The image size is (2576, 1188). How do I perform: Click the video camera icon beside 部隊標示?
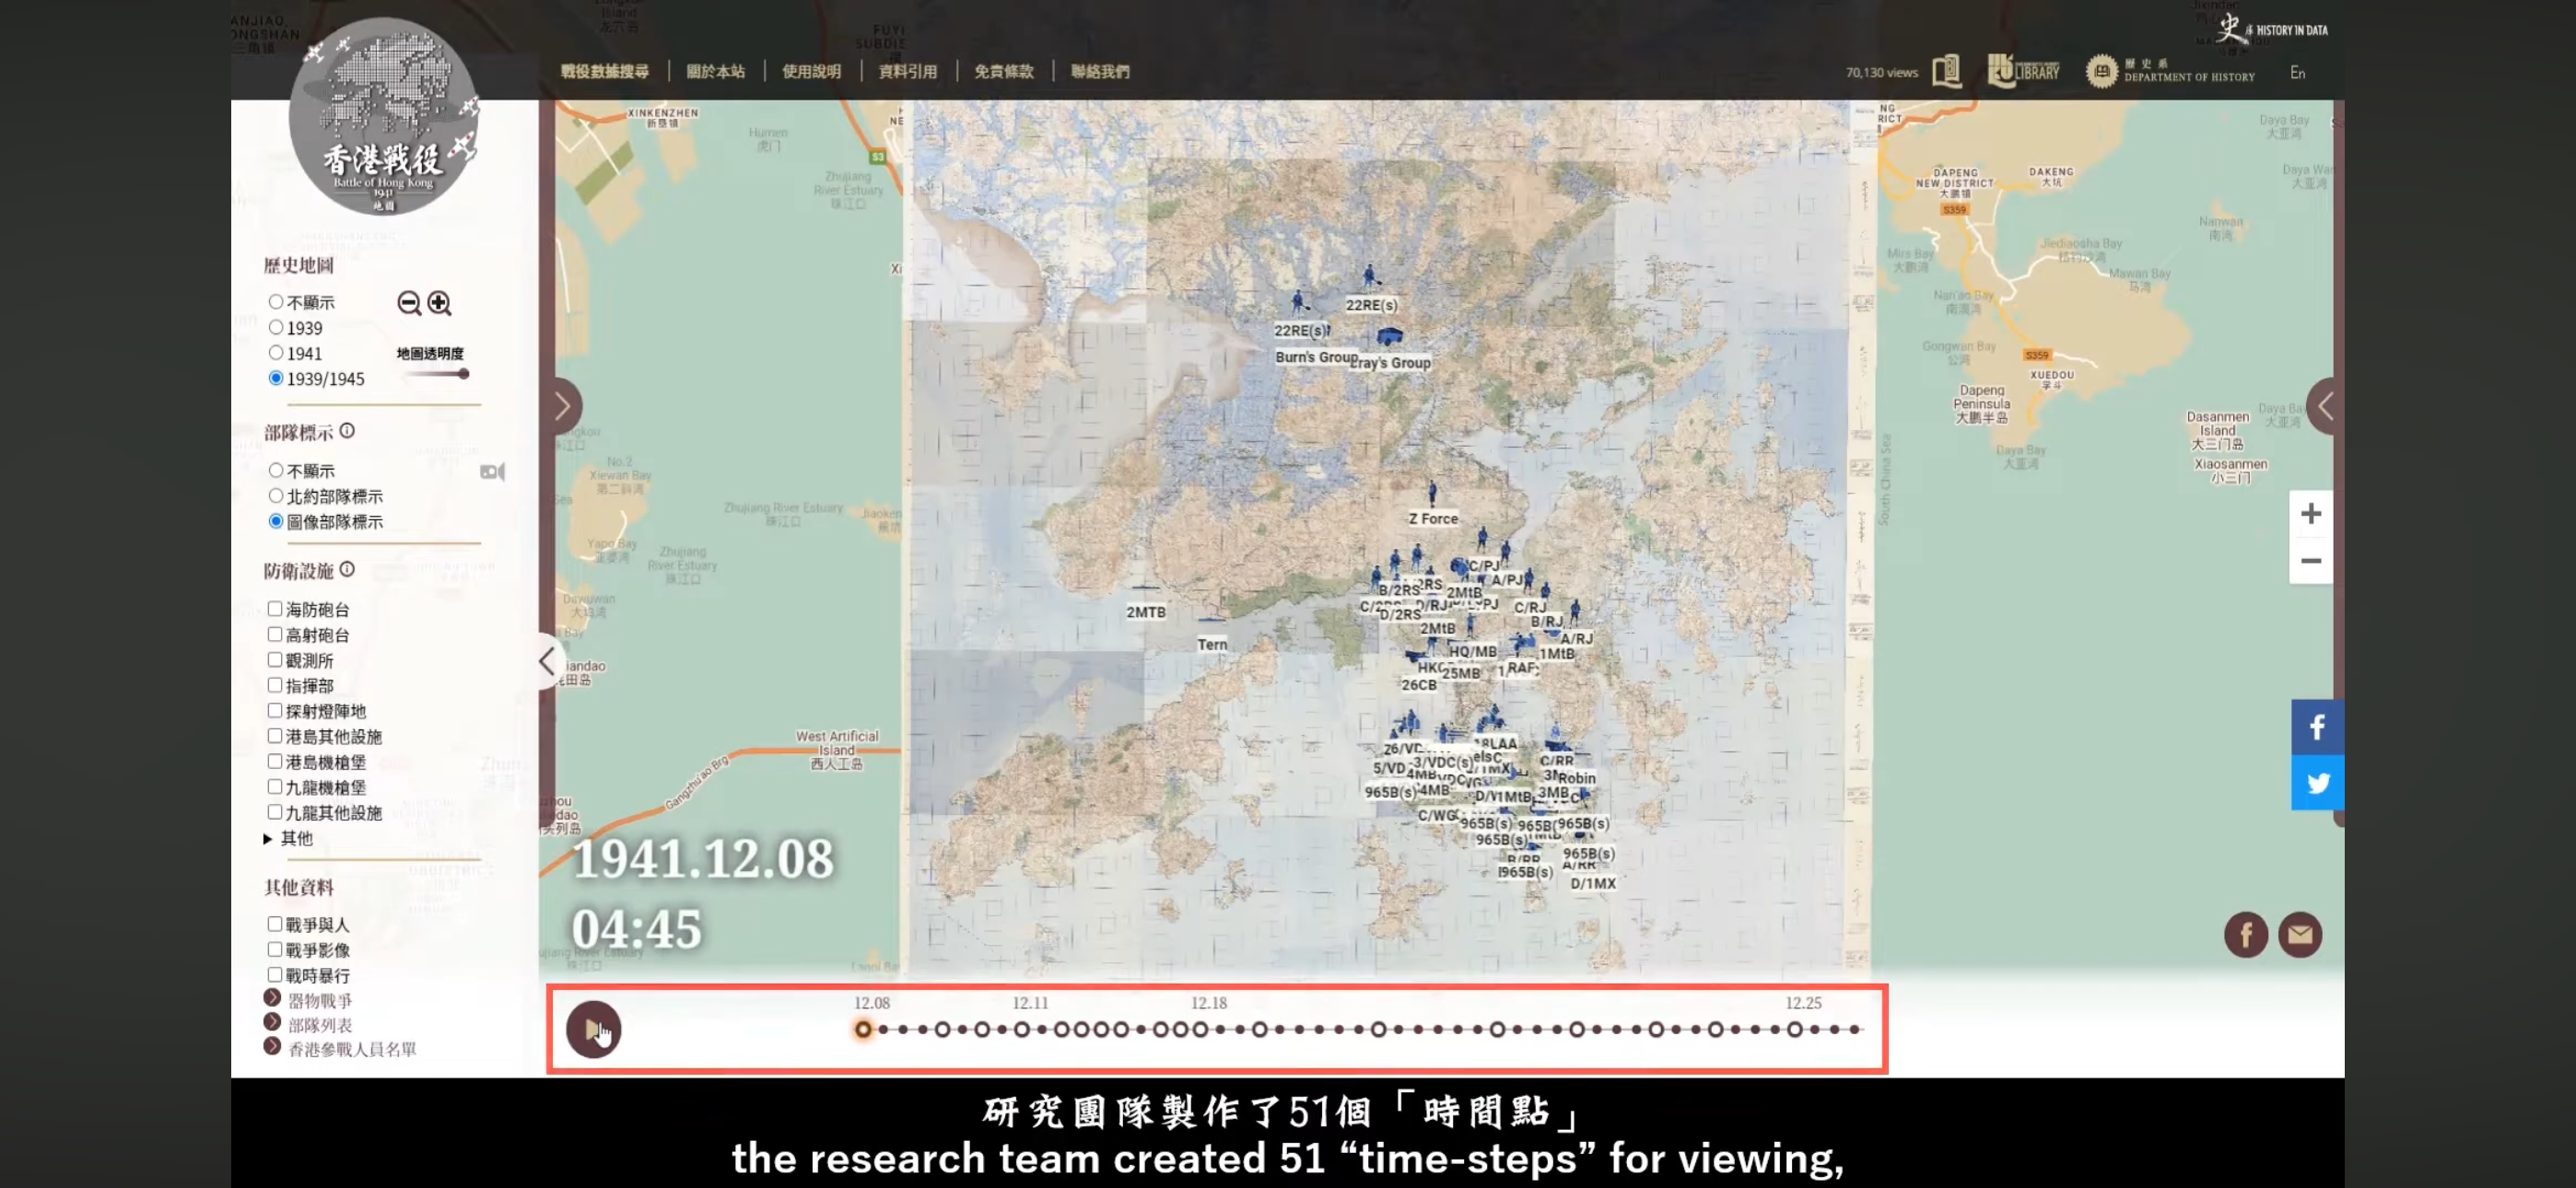click(x=492, y=472)
